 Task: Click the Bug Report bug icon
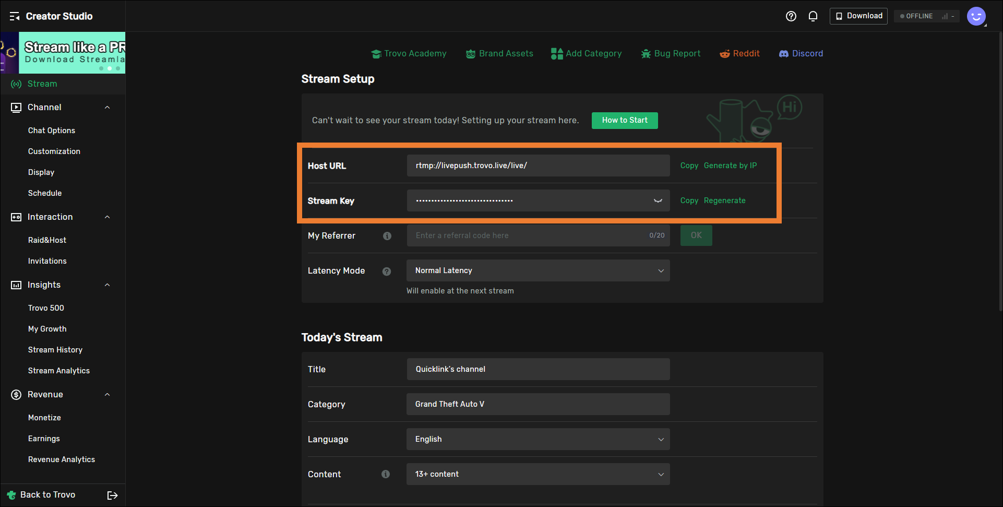(x=646, y=54)
